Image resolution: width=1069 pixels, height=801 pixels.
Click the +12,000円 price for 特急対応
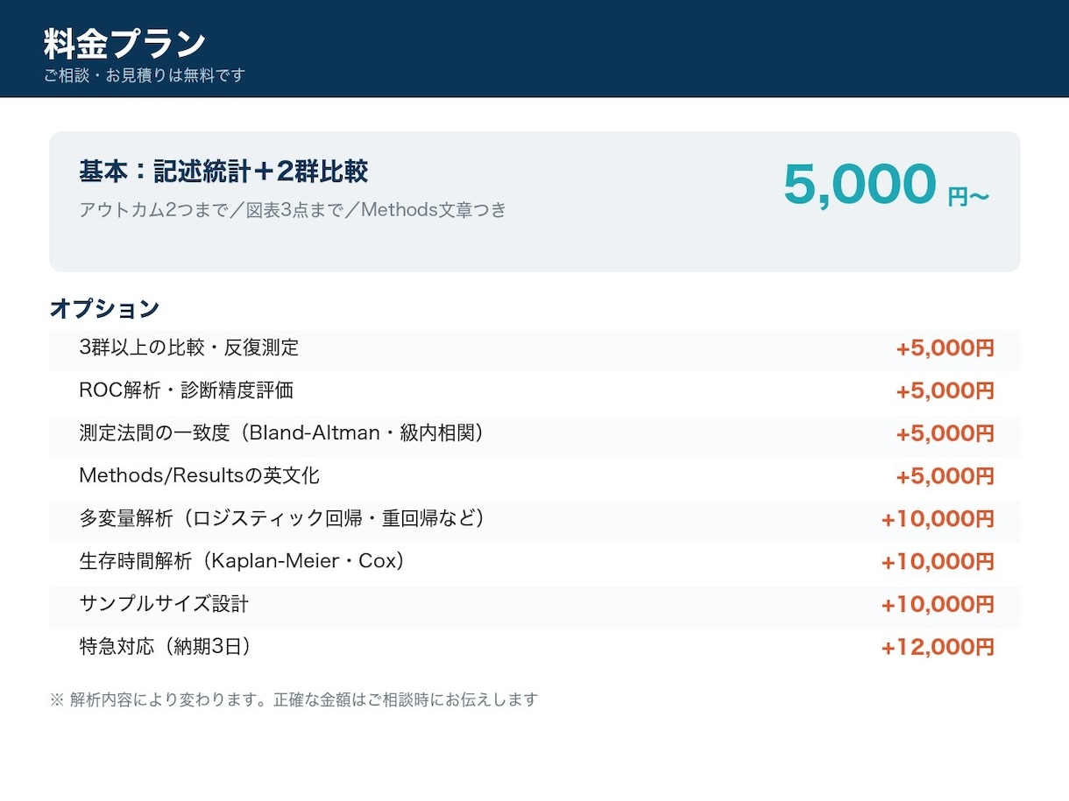click(x=938, y=649)
